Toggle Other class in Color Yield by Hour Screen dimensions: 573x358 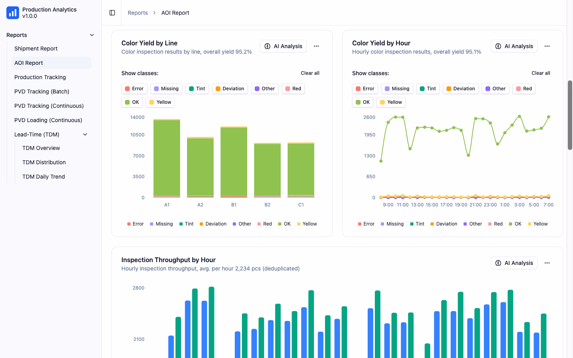point(495,89)
